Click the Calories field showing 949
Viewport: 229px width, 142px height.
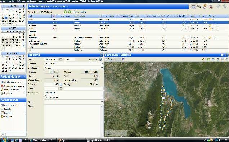click(51, 84)
